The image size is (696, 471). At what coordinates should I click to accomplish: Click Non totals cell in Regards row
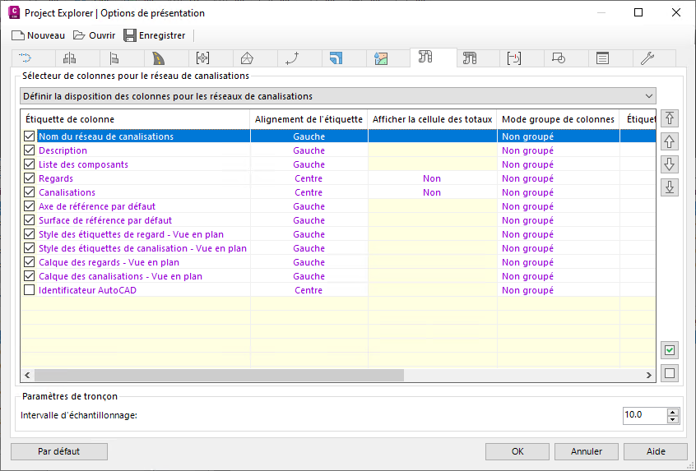432,178
